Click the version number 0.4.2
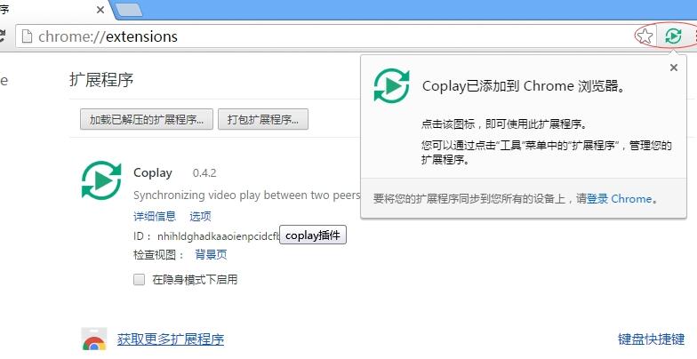The image size is (697, 359). coord(204,173)
